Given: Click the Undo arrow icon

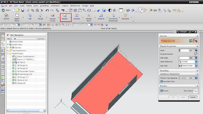Looking at the screenshot, I should (47, 10).
